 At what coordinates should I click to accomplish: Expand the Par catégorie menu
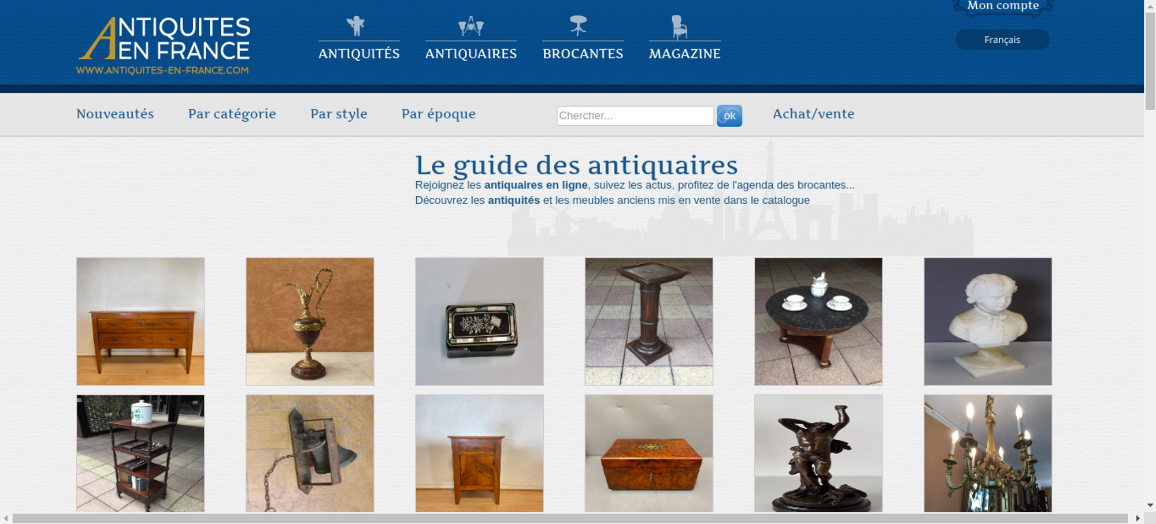pos(232,114)
